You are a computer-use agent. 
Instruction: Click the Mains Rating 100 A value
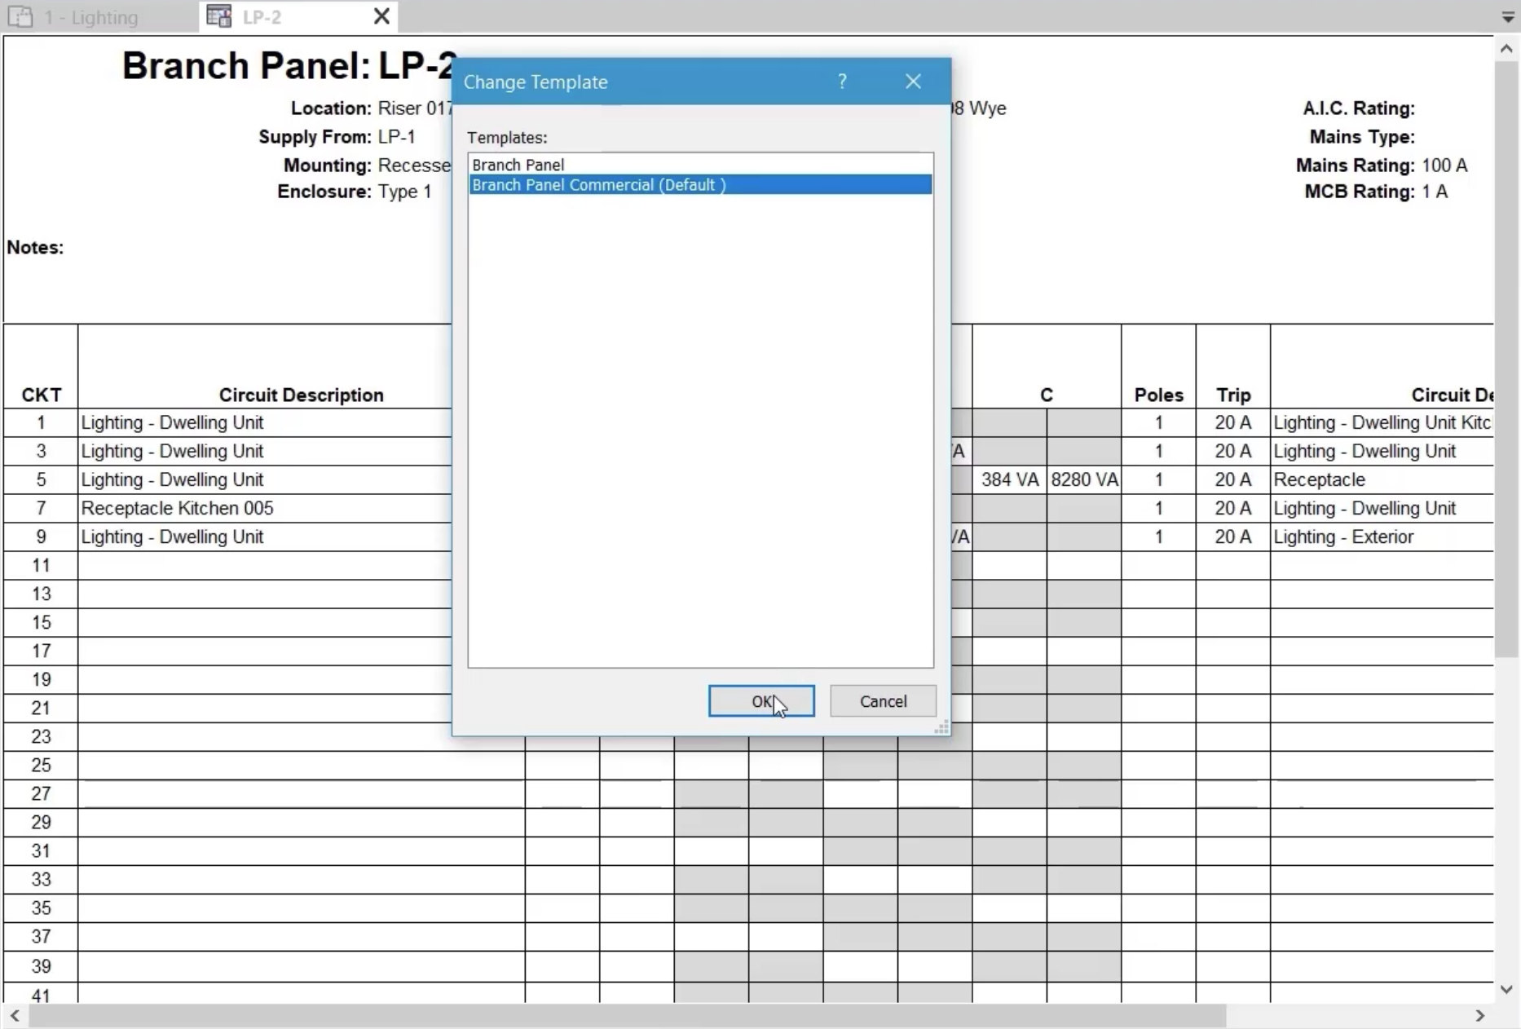1444,166
